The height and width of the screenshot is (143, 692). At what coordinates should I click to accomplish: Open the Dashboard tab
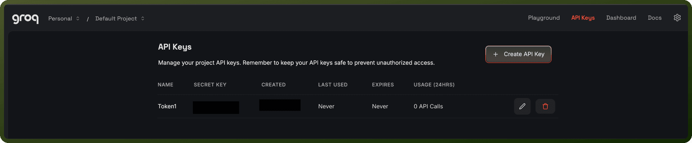point(621,18)
